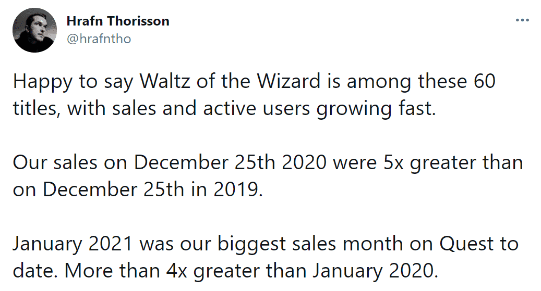Click the text "January 2021" in last paragraph
The height and width of the screenshot is (291, 541).
pos(73,244)
